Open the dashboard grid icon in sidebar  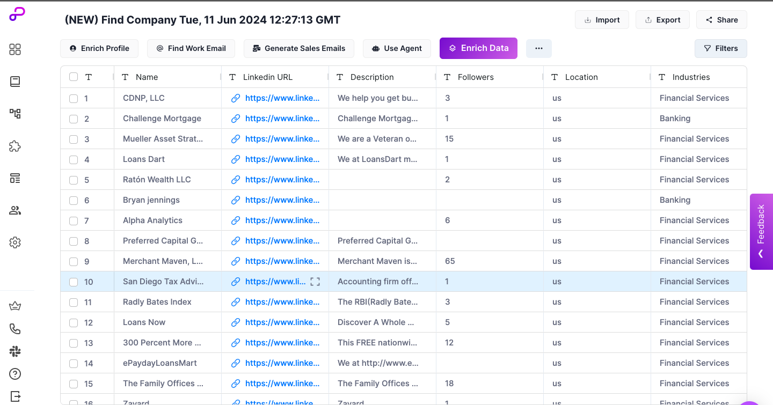[15, 49]
